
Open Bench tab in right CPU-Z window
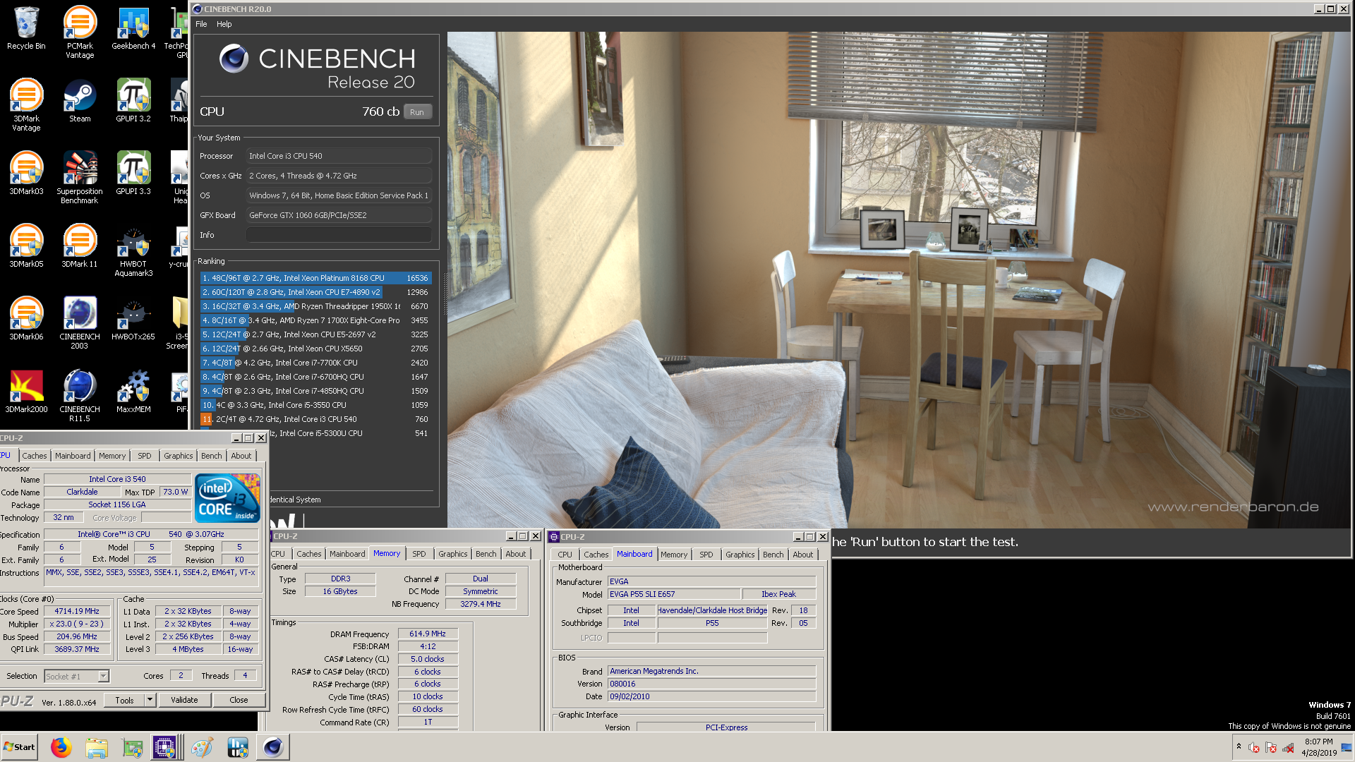click(773, 555)
